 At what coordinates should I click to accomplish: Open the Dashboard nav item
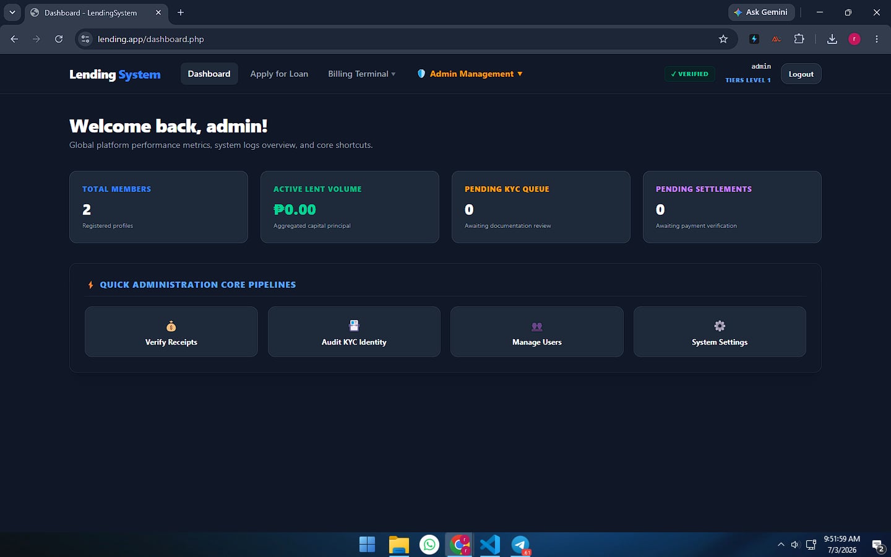209,74
